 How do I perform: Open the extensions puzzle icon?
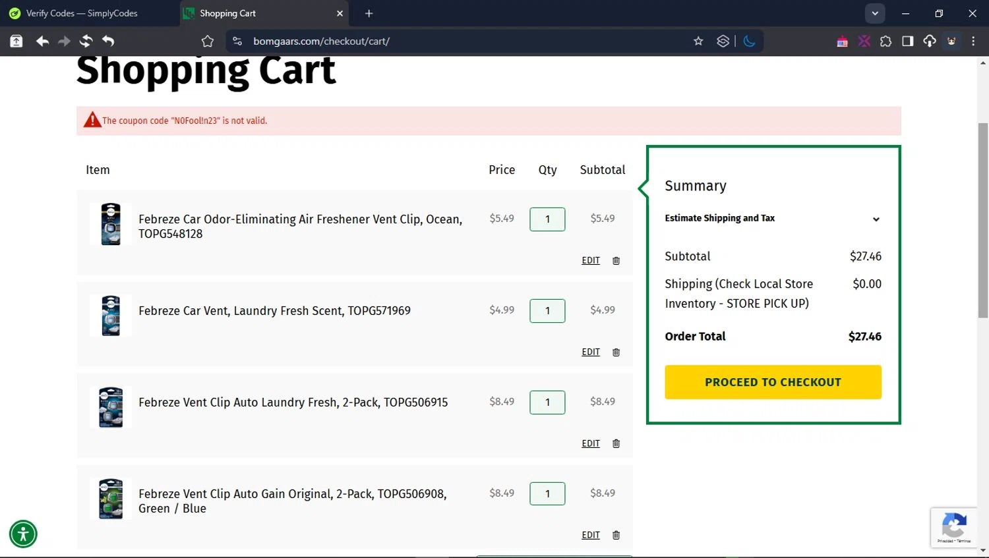pos(885,41)
